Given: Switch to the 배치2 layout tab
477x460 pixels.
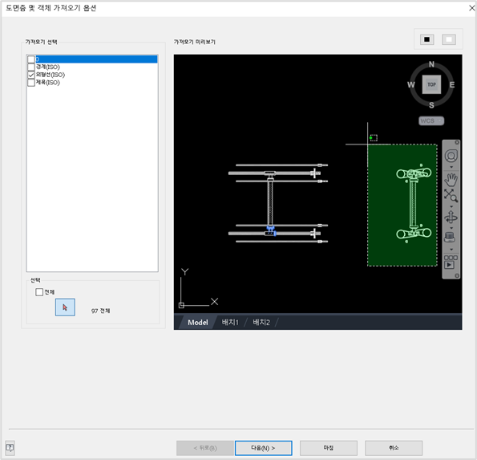Looking at the screenshot, I should tap(261, 322).
